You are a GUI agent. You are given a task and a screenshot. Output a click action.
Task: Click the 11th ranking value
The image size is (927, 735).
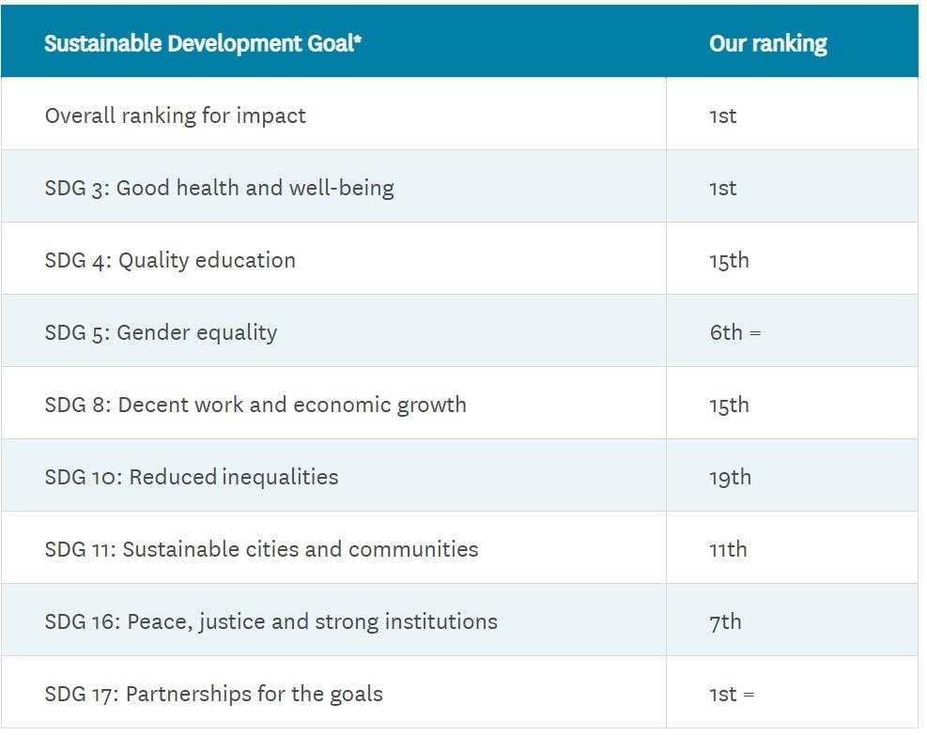(728, 549)
